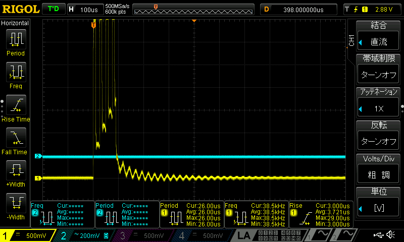This screenshot has height=242, width=404.
Task: Click the speaker sound icon
Action: pos(391,235)
